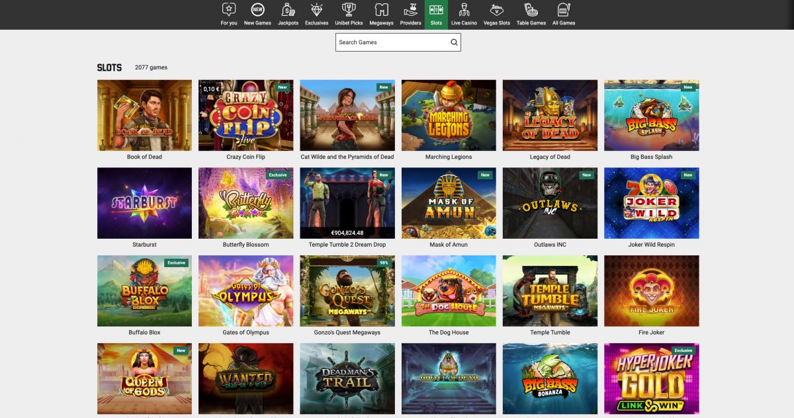Viewport: 794px width, 418px height.
Task: Open the Table Games icon
Action: (531, 9)
